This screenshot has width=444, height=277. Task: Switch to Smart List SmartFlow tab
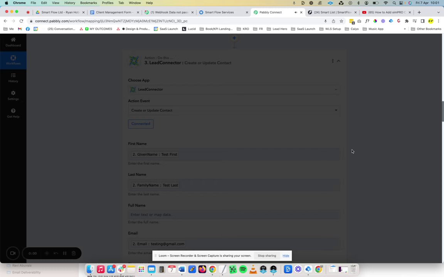click(x=332, y=12)
